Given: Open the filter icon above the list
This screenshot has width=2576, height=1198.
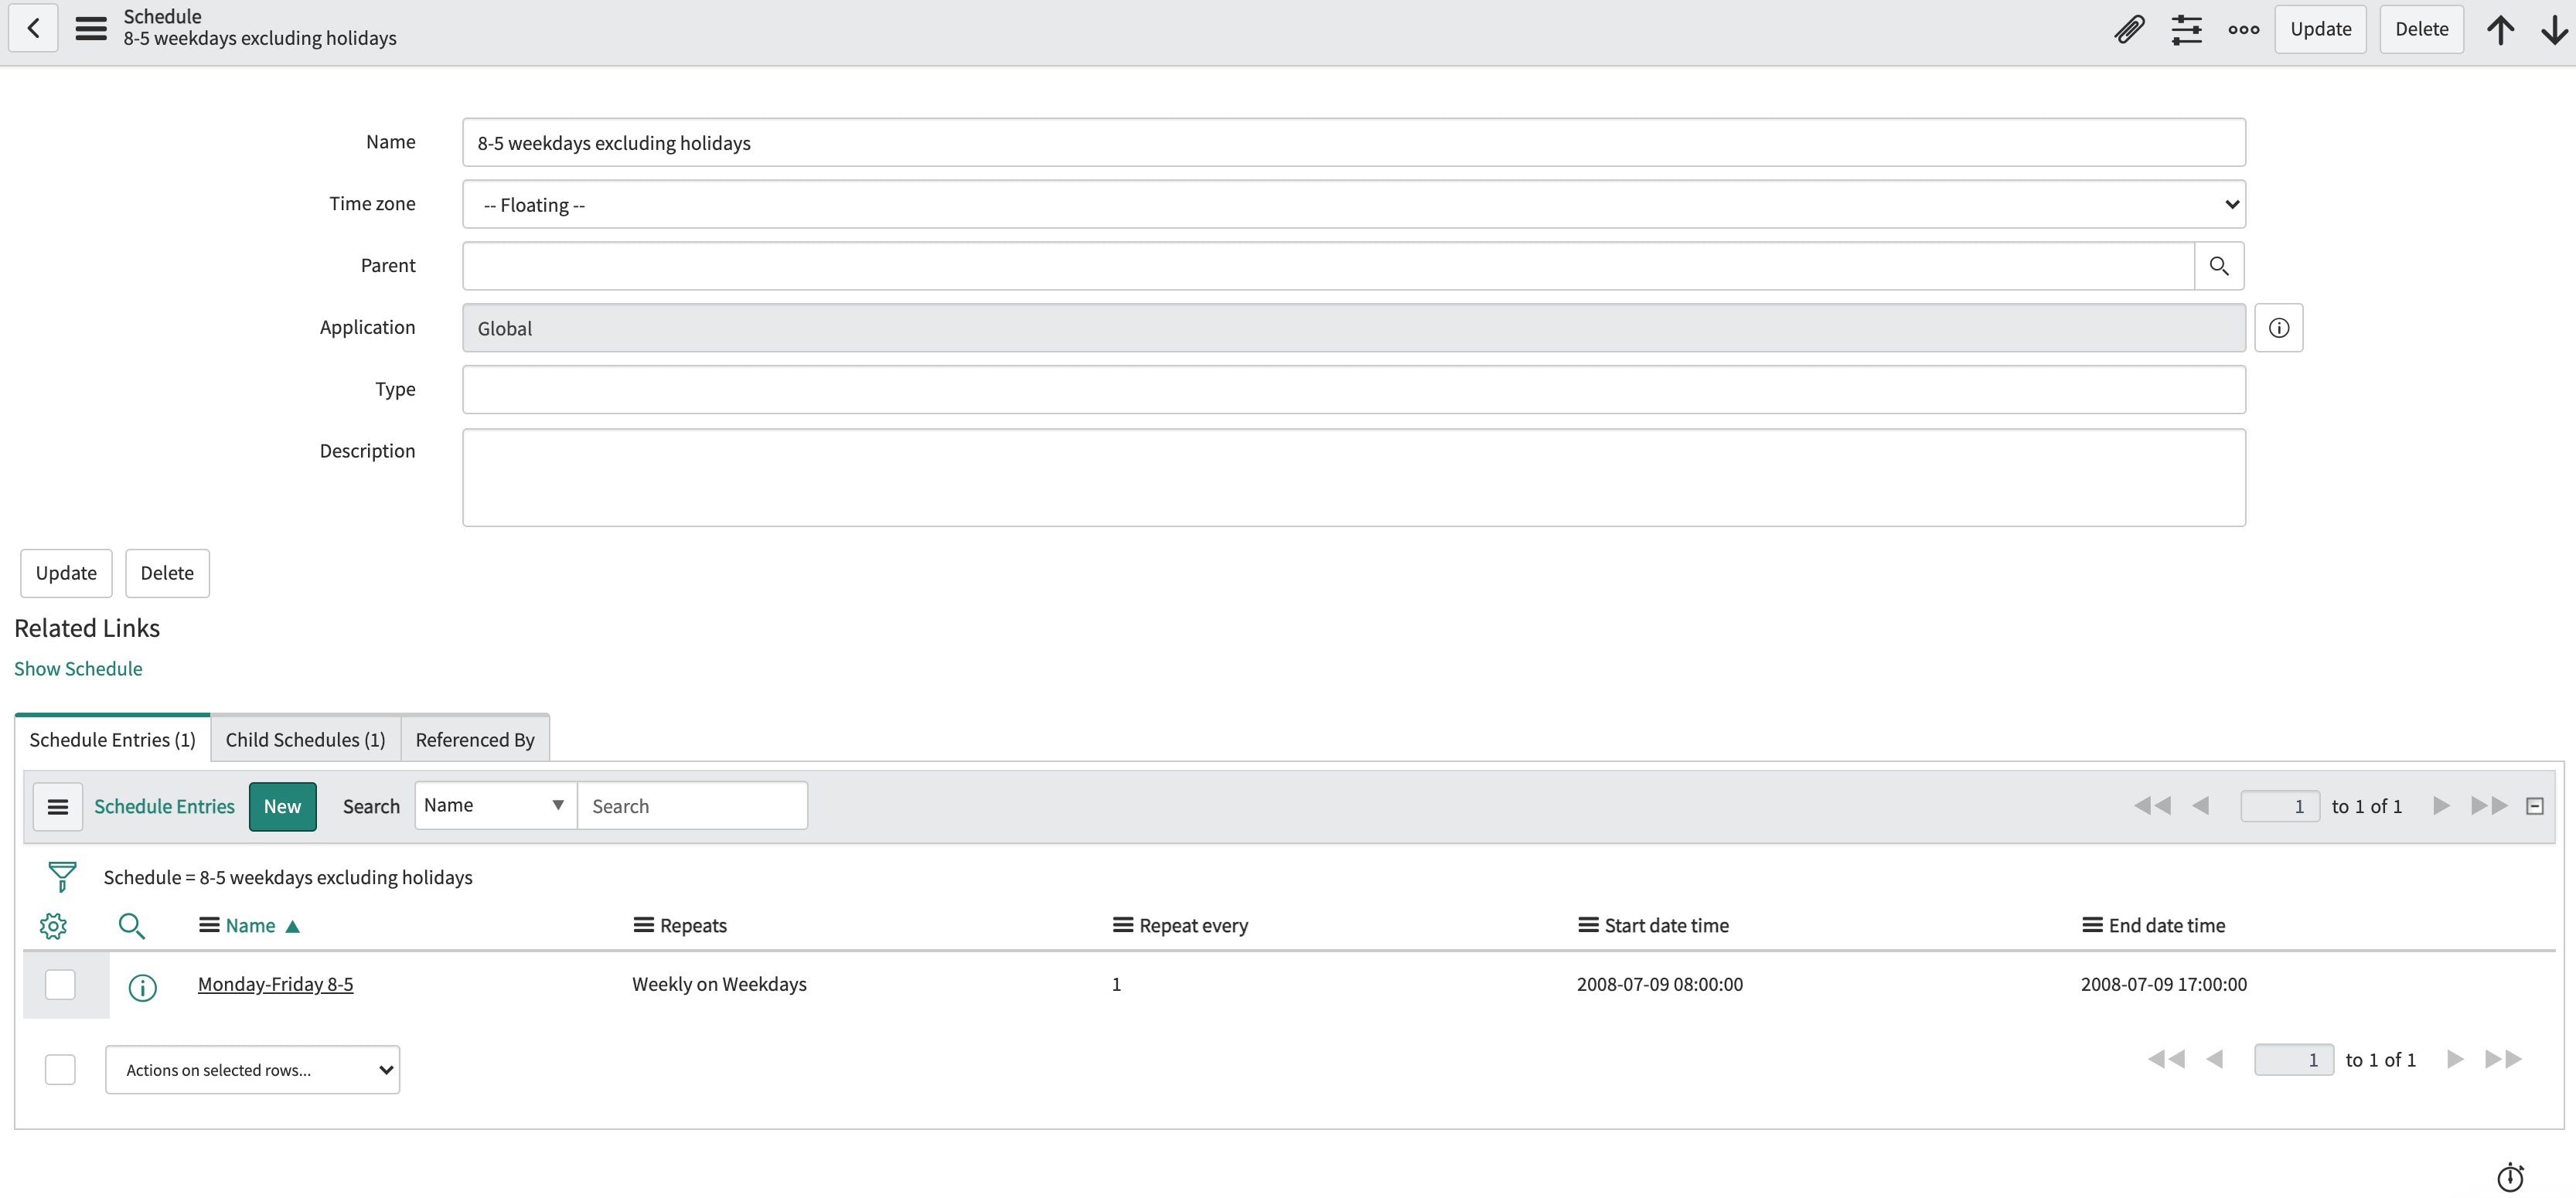Looking at the screenshot, I should pyautogui.click(x=61, y=876).
